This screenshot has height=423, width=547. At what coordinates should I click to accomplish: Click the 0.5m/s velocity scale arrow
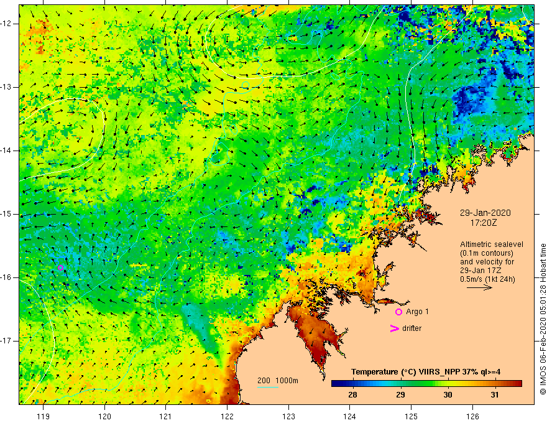tap(479, 287)
